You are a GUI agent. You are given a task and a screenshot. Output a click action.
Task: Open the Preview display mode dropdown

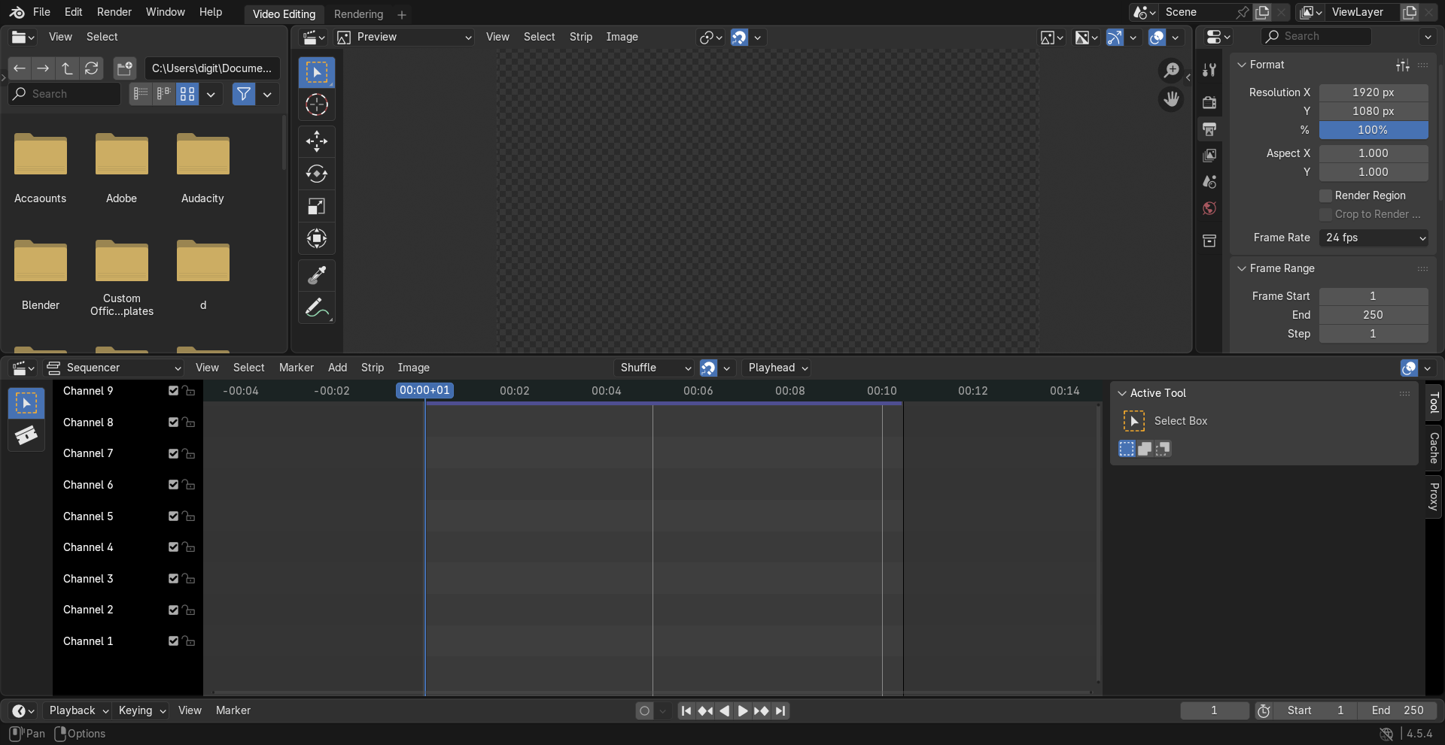pos(405,37)
